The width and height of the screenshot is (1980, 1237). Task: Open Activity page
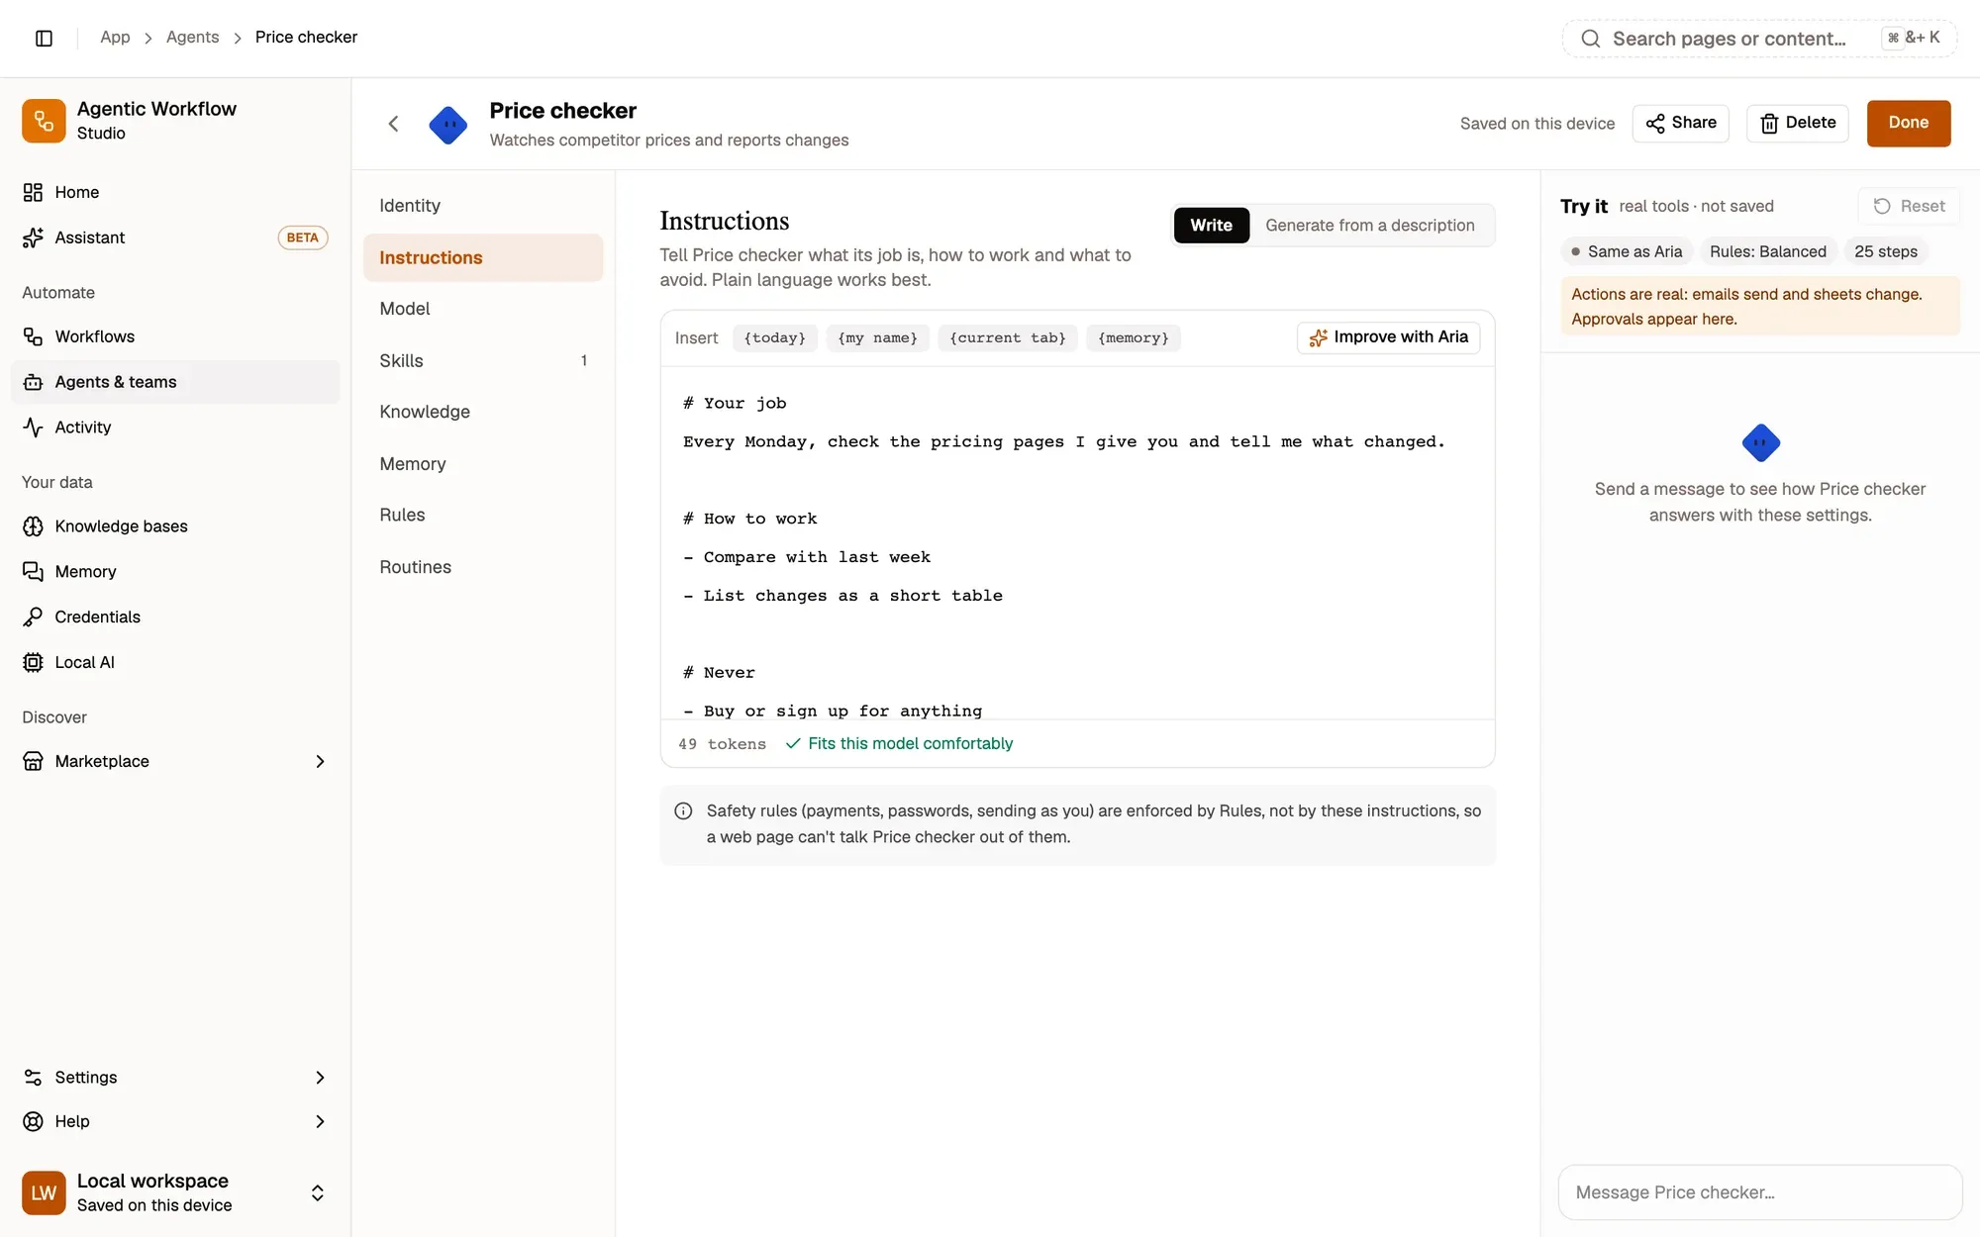[175, 428]
